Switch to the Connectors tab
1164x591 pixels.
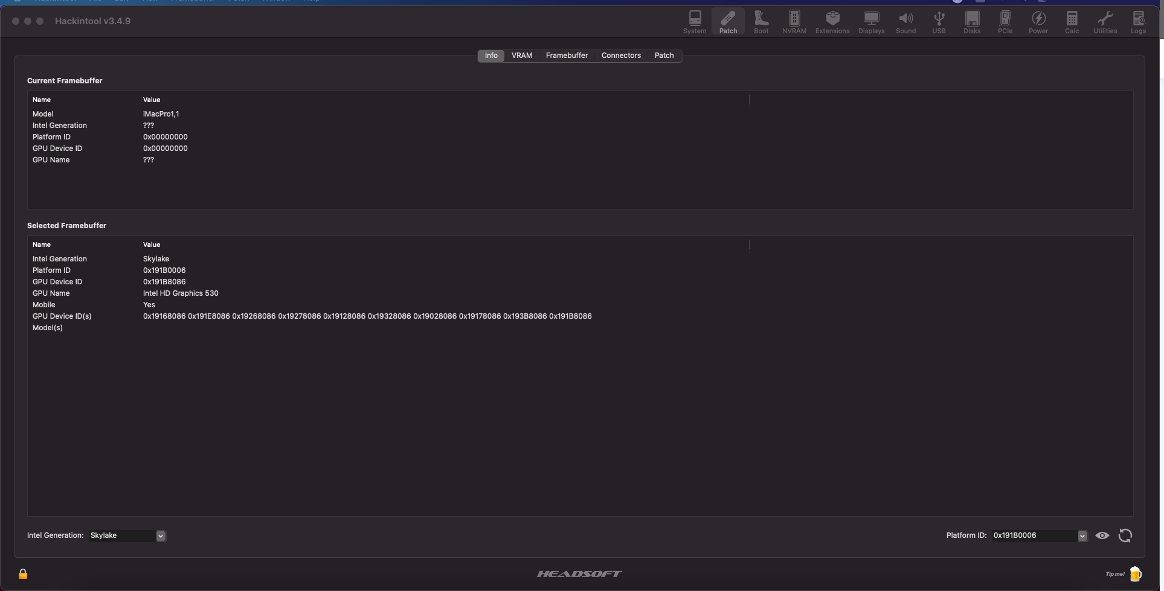(x=621, y=55)
